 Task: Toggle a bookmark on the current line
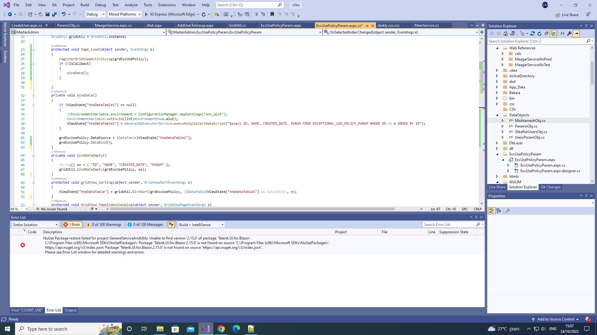(x=271, y=14)
